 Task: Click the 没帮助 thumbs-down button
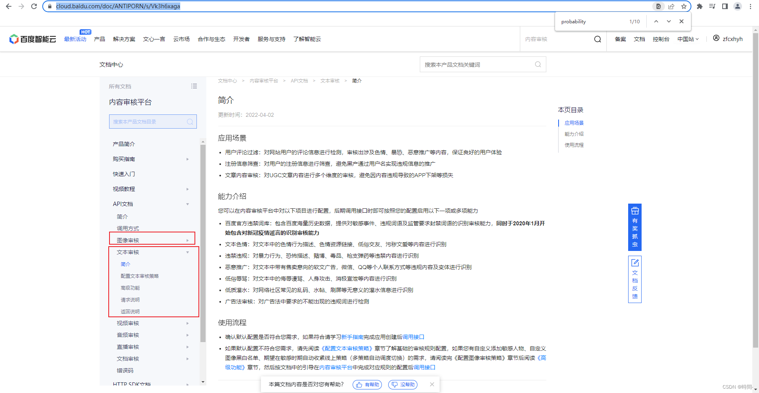pyautogui.click(x=403, y=385)
